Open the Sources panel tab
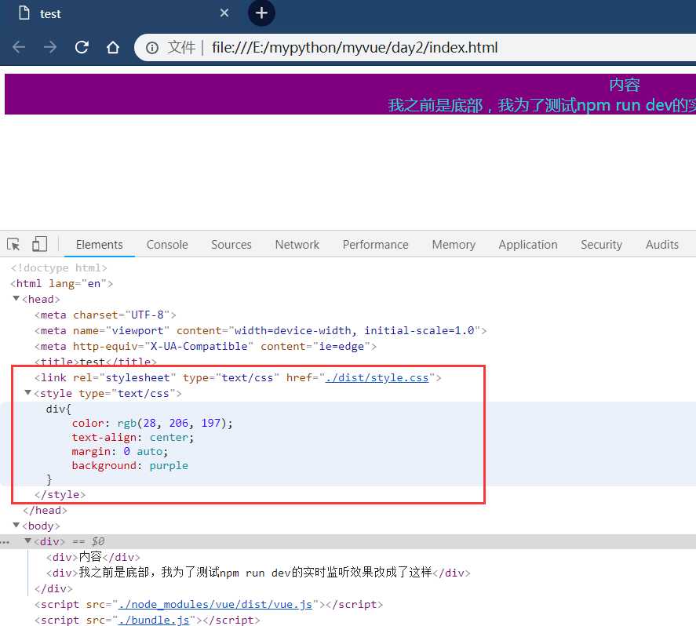 click(x=231, y=245)
